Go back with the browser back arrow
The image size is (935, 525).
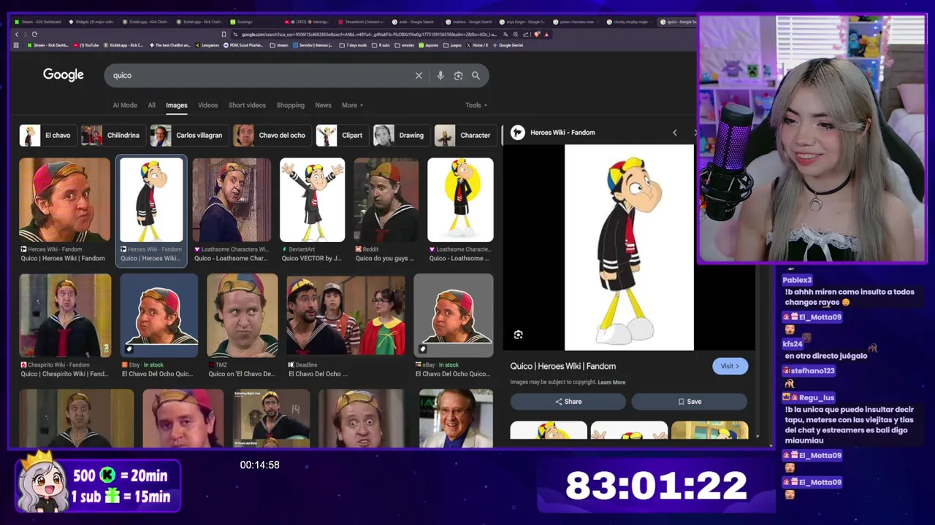[17, 34]
